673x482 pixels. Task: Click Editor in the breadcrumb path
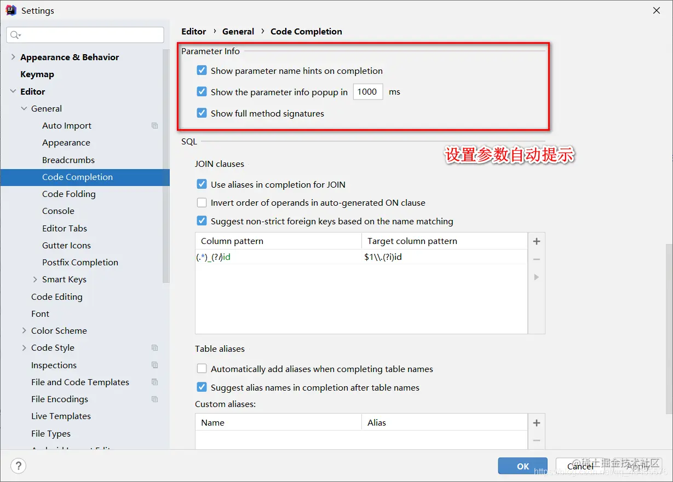tap(194, 32)
